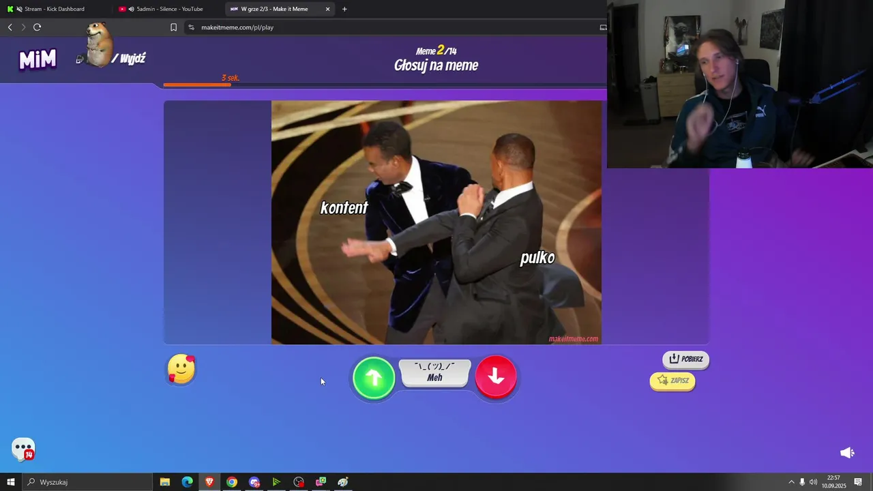873x491 pixels.
Task: Click the microphone tray icon
Action: pos(802,482)
